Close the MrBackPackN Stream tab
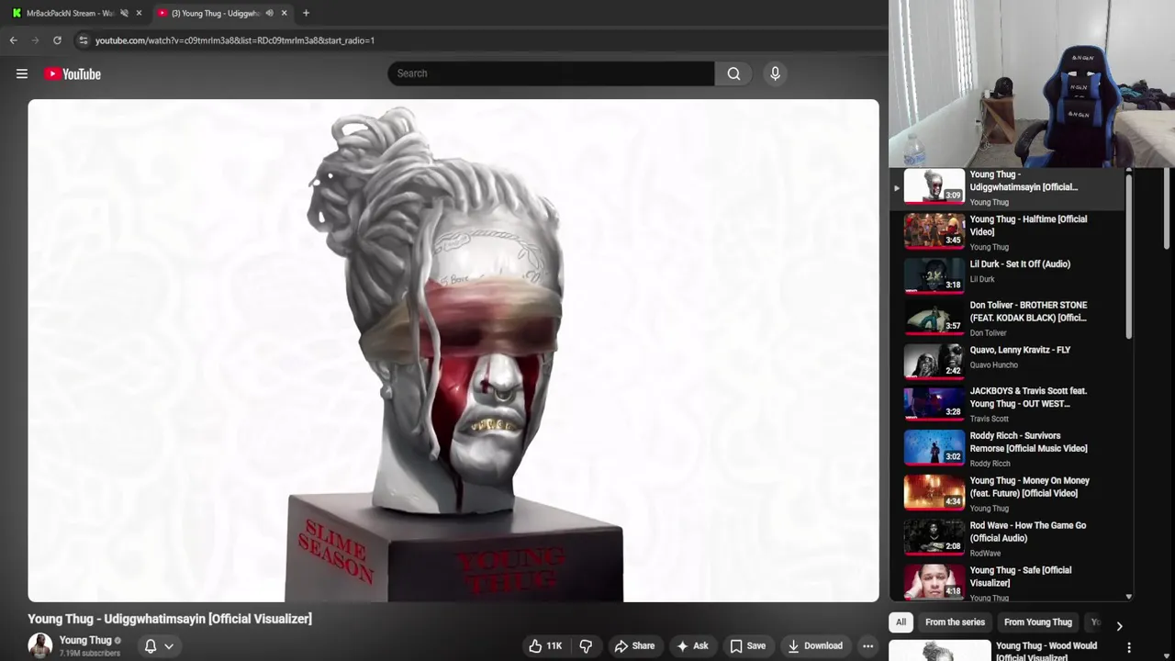 139,13
